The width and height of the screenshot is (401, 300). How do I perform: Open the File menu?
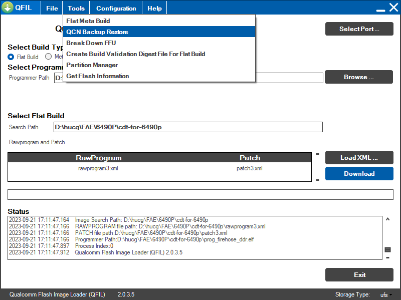coord(52,8)
